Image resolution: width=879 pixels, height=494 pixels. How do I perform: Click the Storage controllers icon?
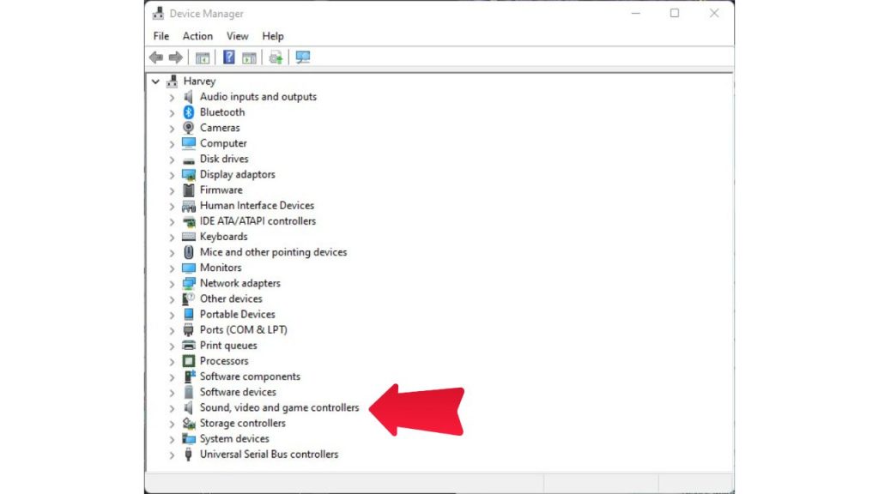point(189,424)
